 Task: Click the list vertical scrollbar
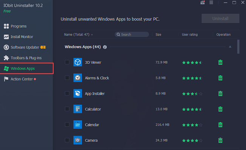(238, 47)
